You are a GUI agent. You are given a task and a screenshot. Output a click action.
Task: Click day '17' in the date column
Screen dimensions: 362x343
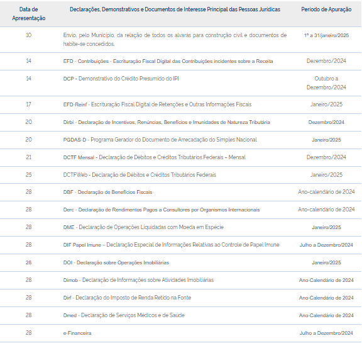coord(29,104)
